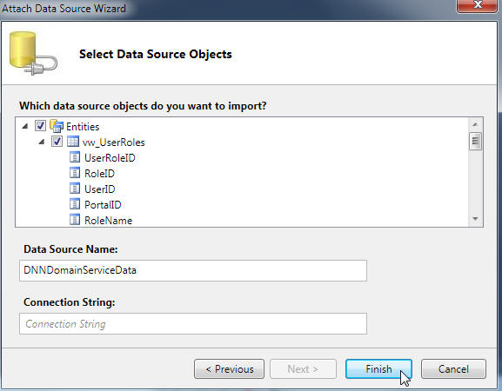Click the Entities database icon

point(57,126)
